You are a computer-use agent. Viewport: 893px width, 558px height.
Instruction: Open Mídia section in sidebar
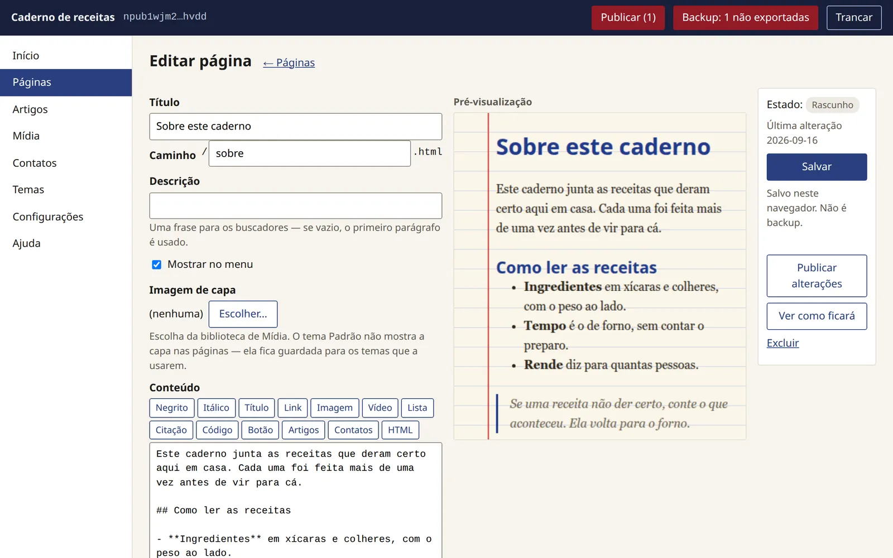pyautogui.click(x=66, y=136)
